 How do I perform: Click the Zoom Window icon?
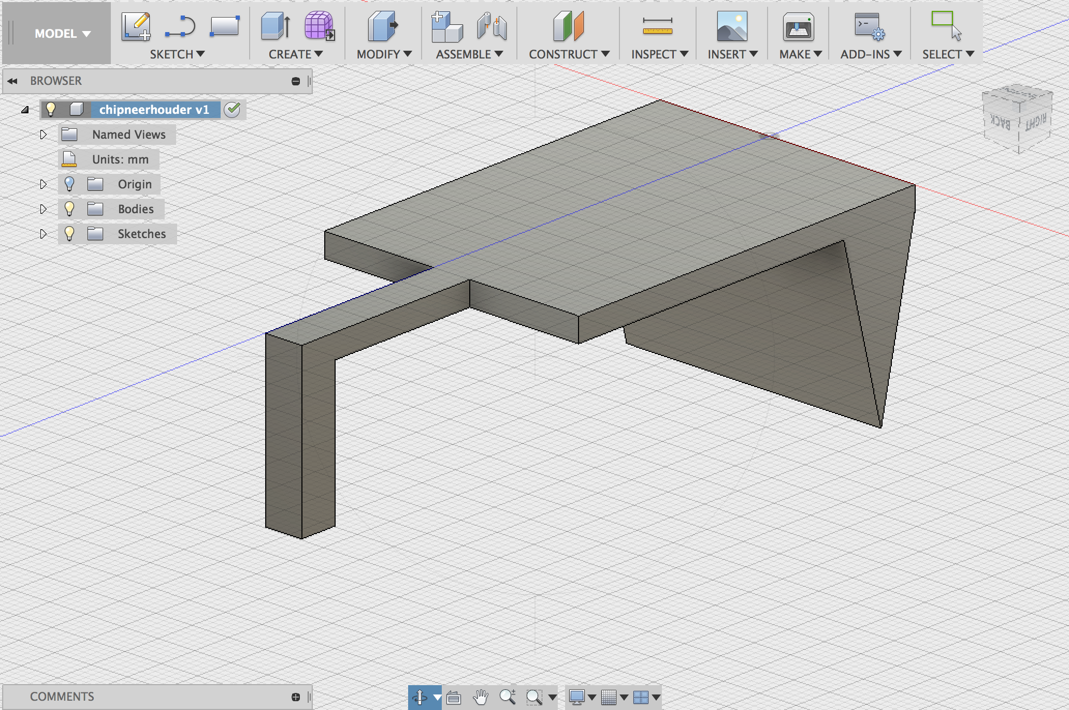(x=534, y=697)
